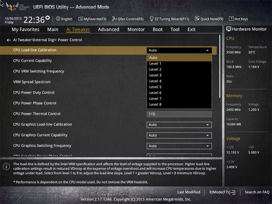Click the Ratio 35x value
This screenshot has height=204, width=272.
click(229, 82)
